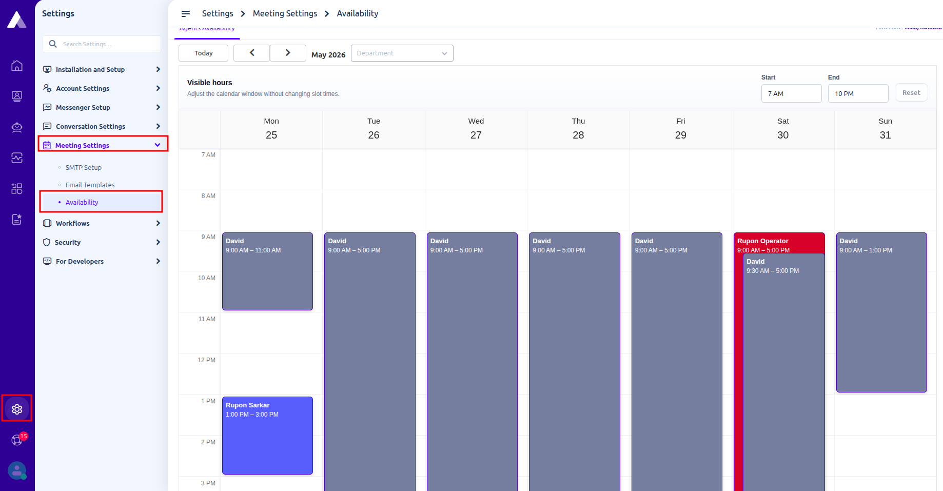Screen dimensions: 943x491
Task: Open the Department dropdown
Action: click(x=402, y=53)
